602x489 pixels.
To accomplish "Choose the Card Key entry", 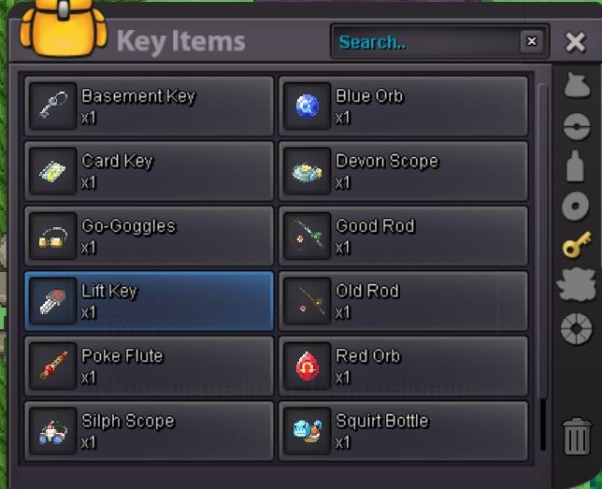I will [x=149, y=171].
